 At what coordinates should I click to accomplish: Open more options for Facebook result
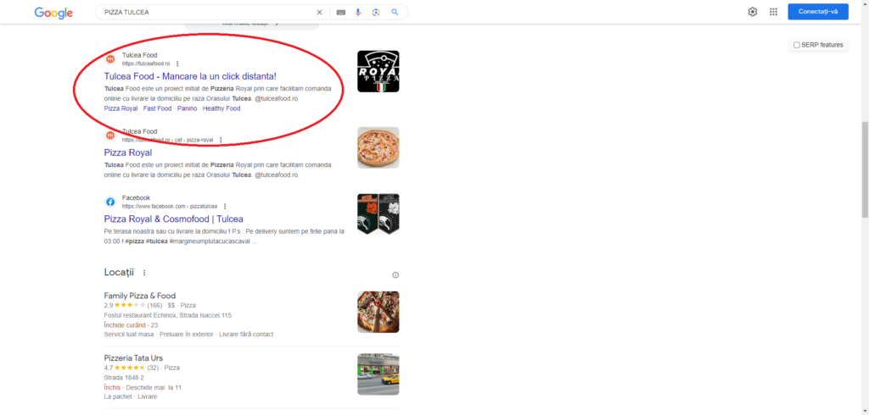pyautogui.click(x=225, y=207)
